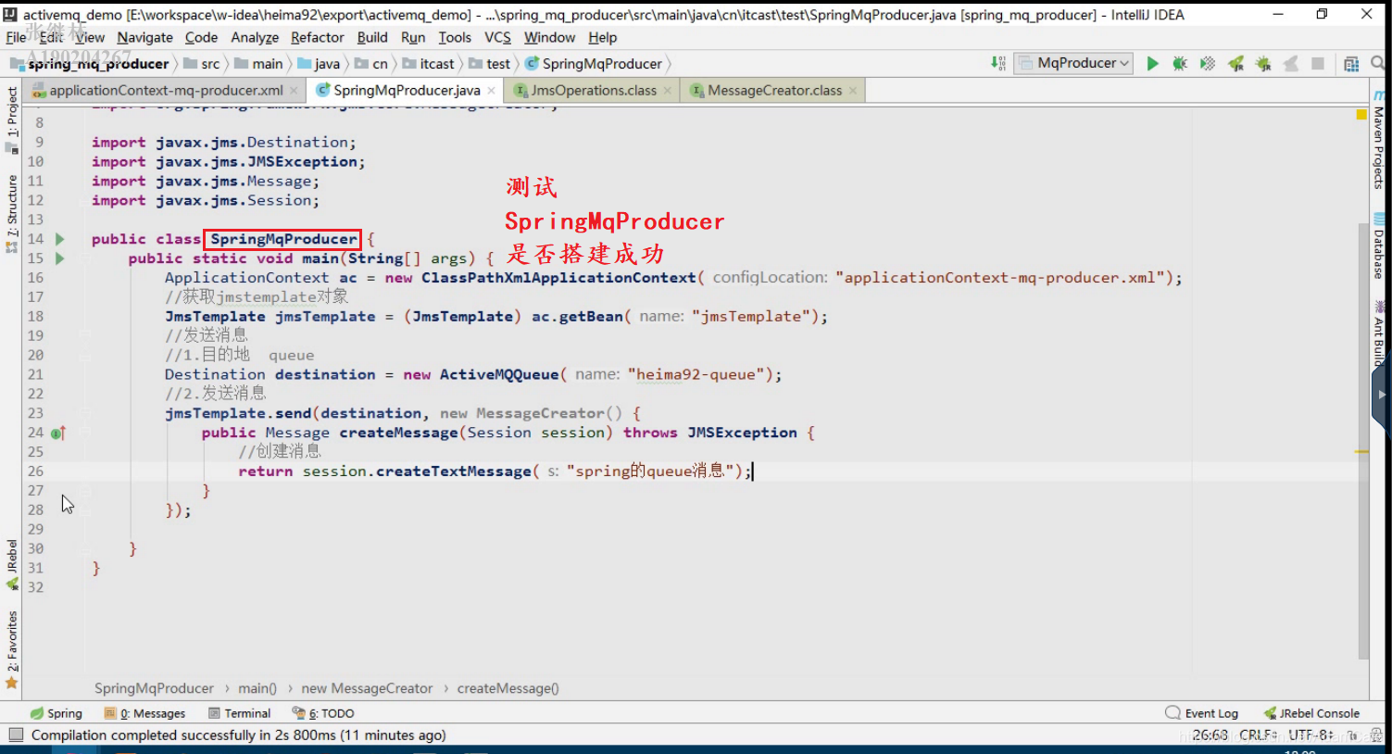Open the Code menu
The width and height of the screenshot is (1392, 754).
click(x=201, y=37)
